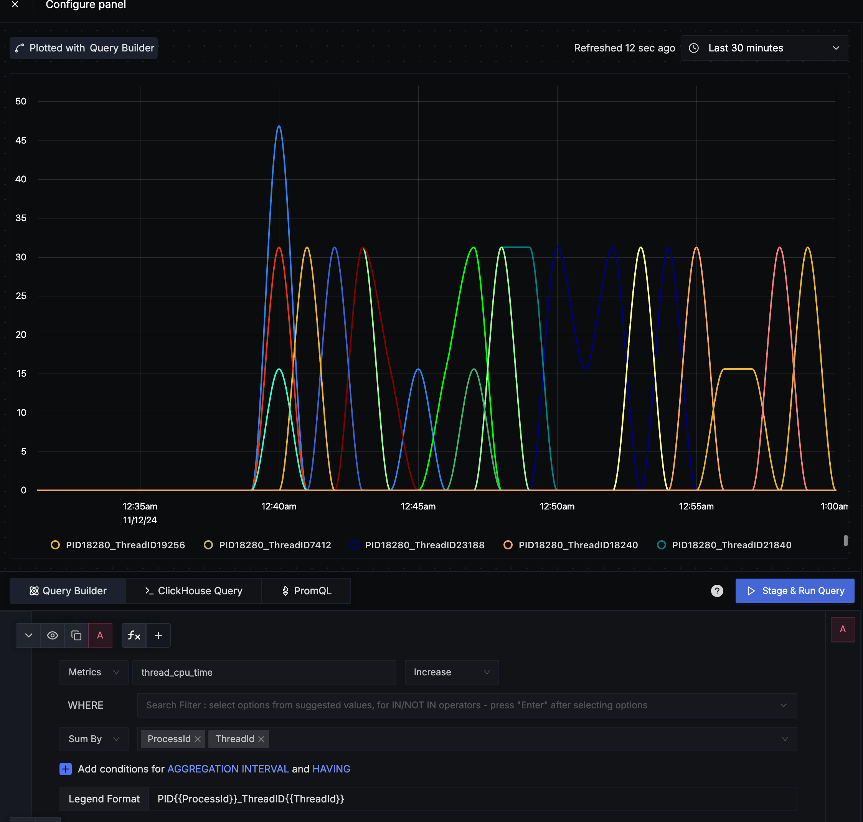Click the AGGREGATION INTERVAL link
This screenshot has height=822, width=863.
click(x=228, y=769)
